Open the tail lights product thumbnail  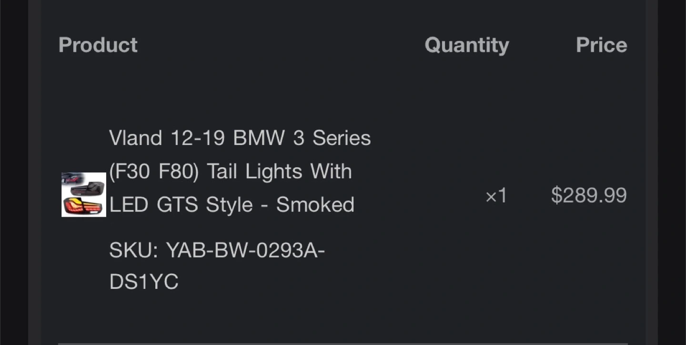point(84,195)
